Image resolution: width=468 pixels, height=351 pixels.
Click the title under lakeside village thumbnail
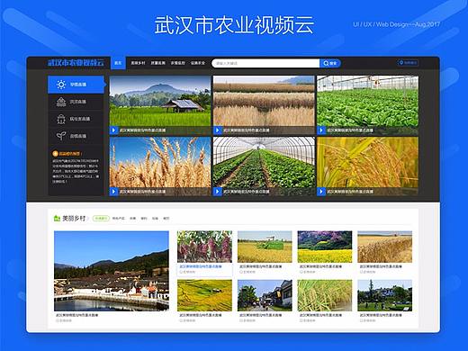click(x=77, y=315)
